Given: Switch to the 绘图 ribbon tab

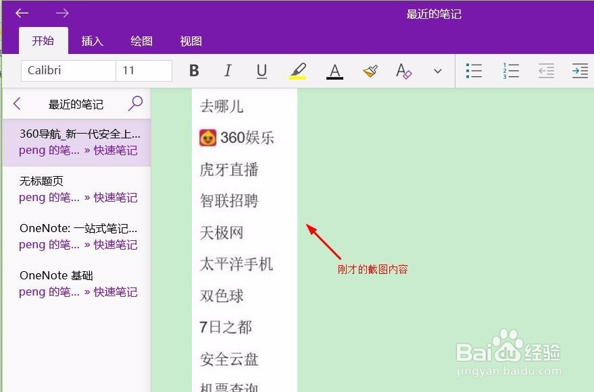Looking at the screenshot, I should (x=141, y=41).
